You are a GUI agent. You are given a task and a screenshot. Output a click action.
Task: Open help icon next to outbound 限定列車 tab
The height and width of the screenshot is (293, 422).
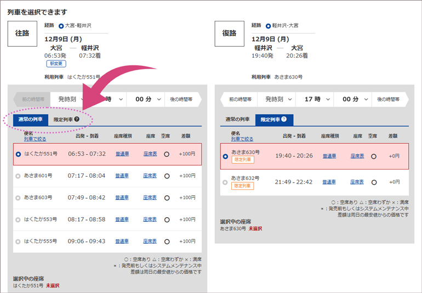click(x=77, y=119)
